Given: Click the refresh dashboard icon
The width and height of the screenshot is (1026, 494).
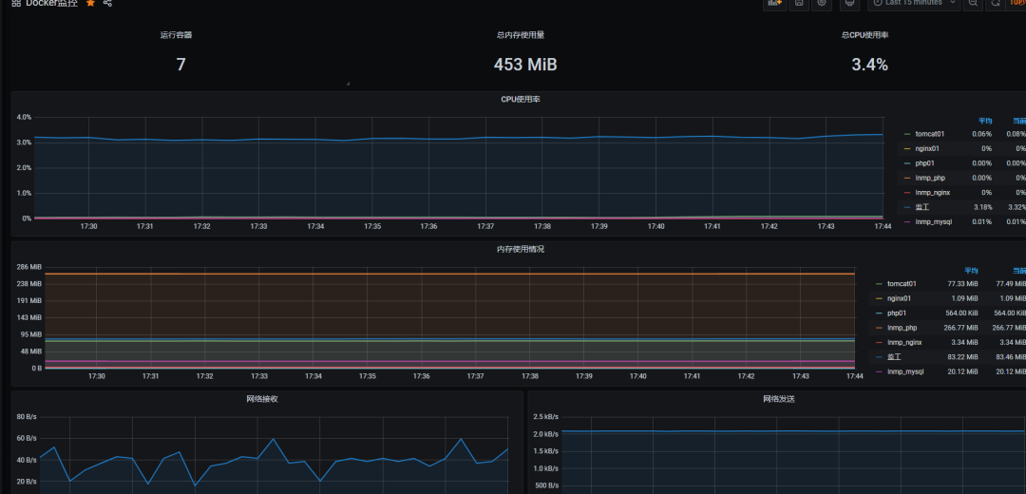Looking at the screenshot, I should click(x=996, y=4).
